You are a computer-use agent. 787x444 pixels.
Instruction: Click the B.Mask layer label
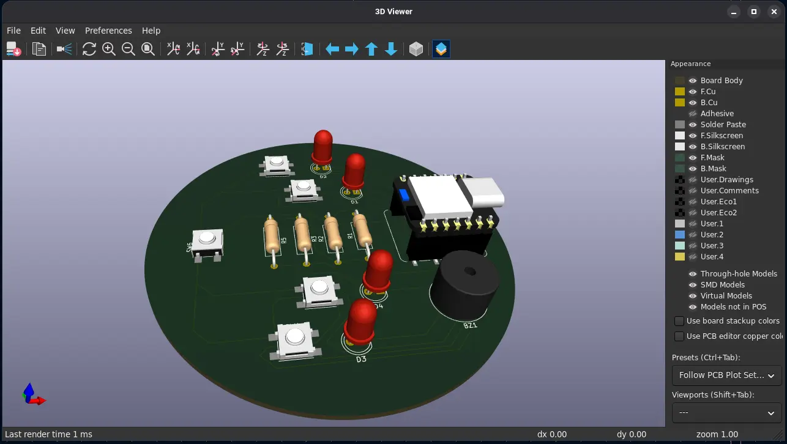(713, 168)
